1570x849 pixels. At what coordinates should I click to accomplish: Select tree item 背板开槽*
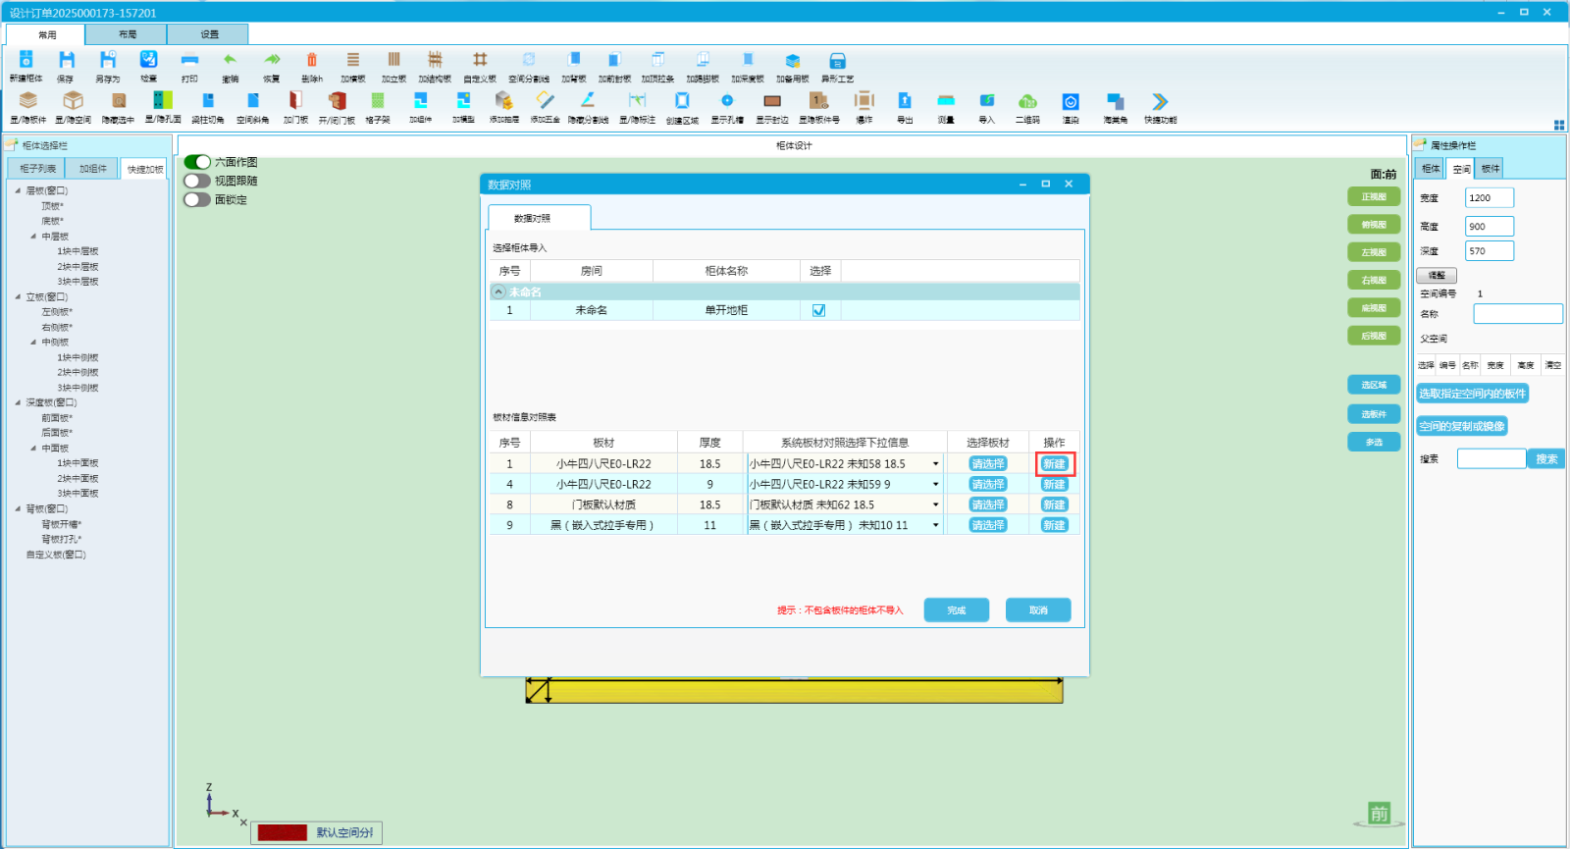61,525
